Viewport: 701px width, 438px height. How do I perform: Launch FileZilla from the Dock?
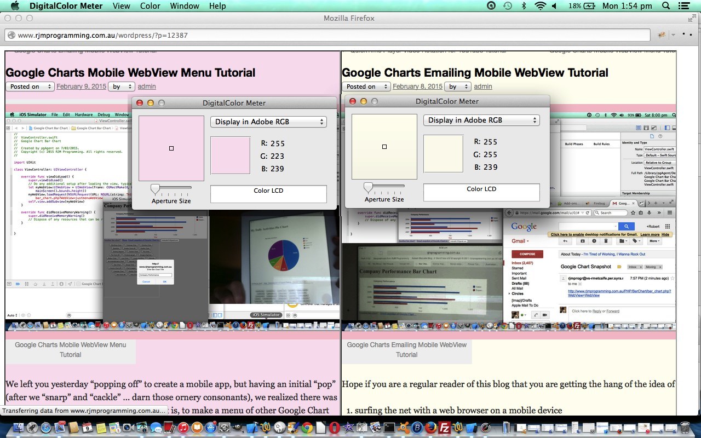tap(445, 427)
